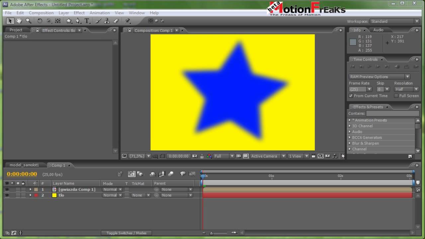Select the Puppet Pin tool
The height and width of the screenshot is (239, 425).
click(x=127, y=21)
